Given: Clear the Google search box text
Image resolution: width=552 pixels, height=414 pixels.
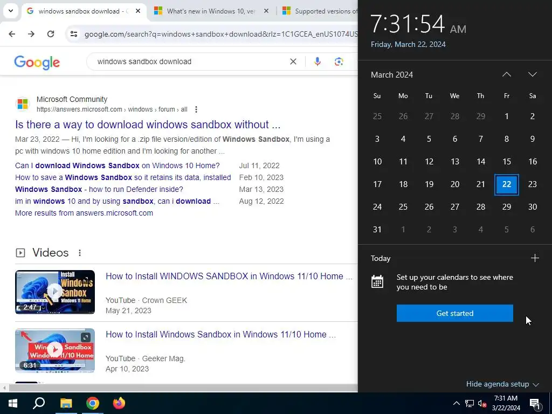Looking at the screenshot, I should point(293,61).
